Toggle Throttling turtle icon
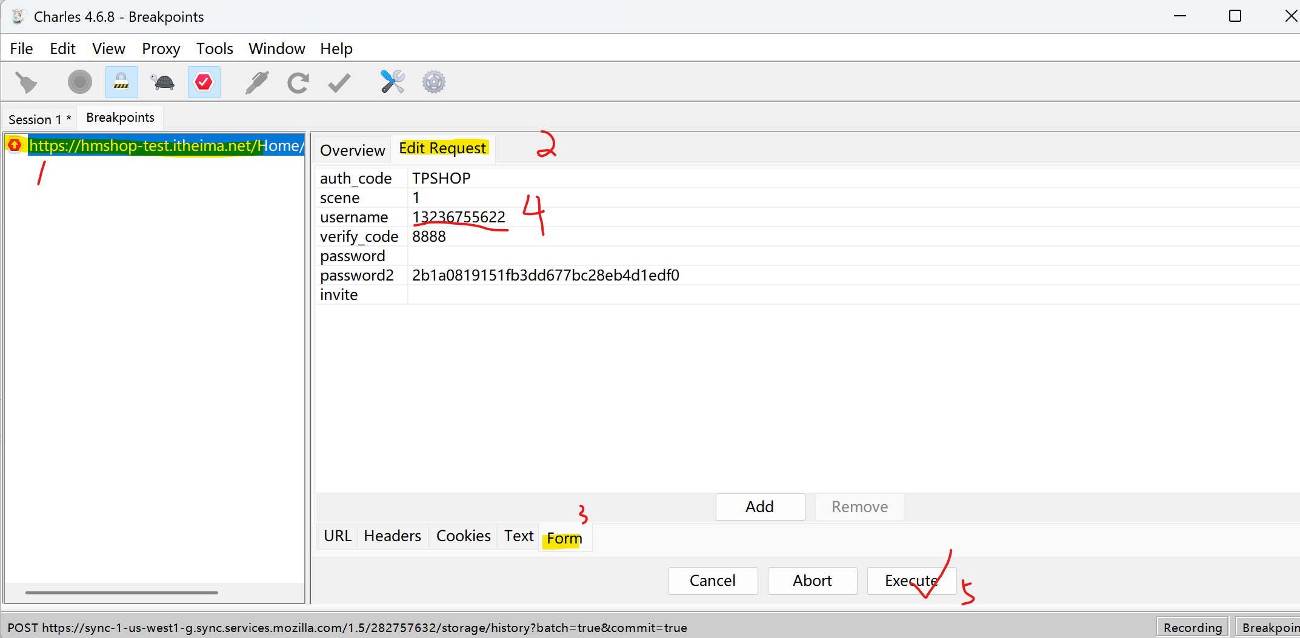 163,82
